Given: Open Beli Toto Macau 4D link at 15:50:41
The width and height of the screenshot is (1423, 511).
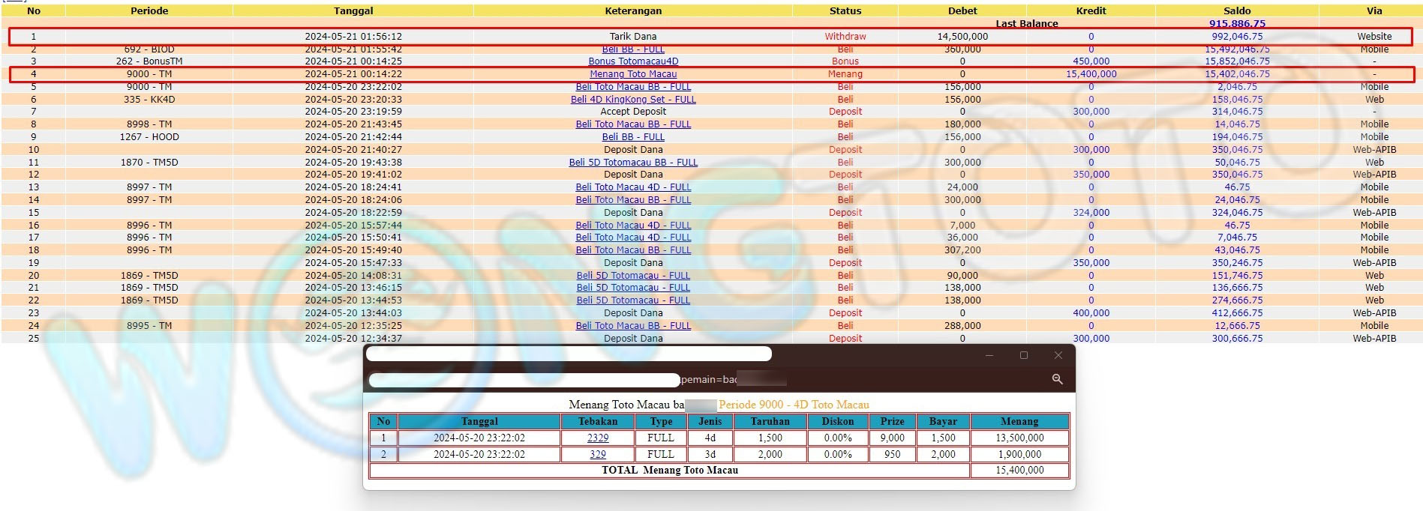Looking at the screenshot, I should tap(632, 238).
